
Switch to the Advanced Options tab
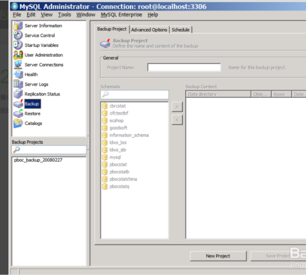pos(149,29)
